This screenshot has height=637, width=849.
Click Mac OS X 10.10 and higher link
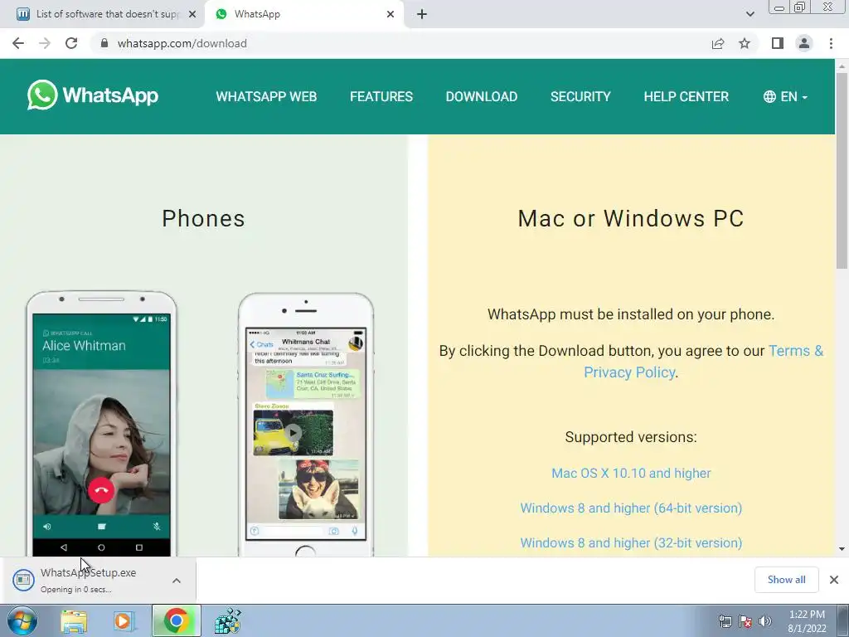(x=631, y=473)
